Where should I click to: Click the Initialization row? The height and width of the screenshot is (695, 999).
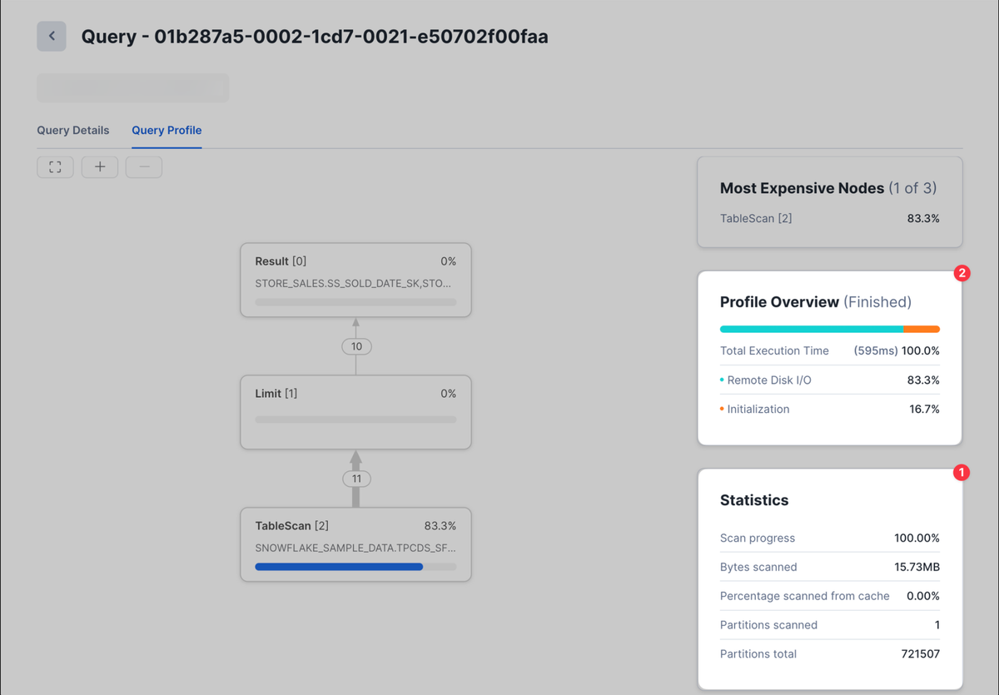pyautogui.click(x=829, y=410)
